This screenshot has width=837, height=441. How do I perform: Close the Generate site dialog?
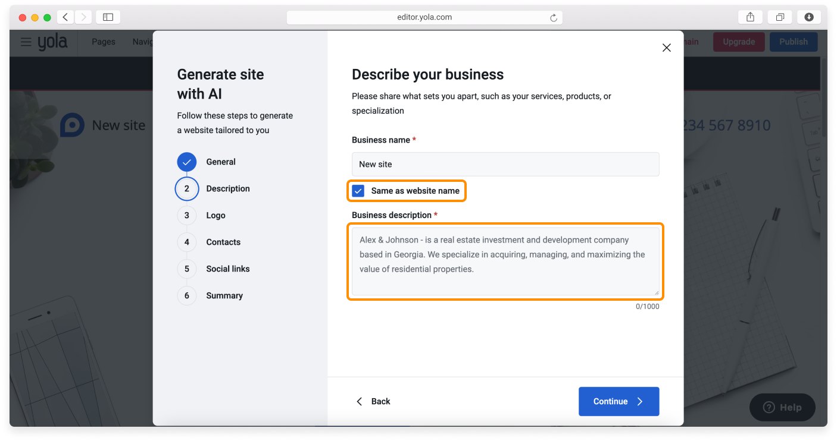[666, 48]
